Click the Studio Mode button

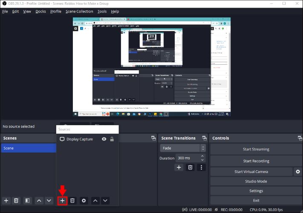(x=256, y=181)
